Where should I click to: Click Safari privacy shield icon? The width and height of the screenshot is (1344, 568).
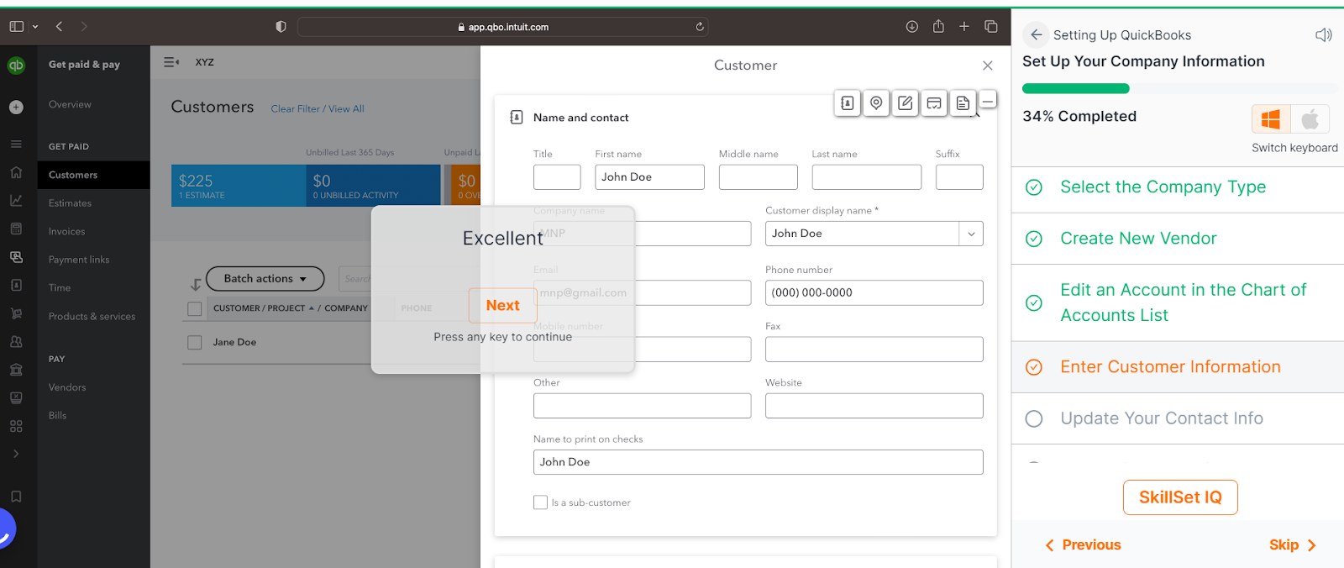281,27
